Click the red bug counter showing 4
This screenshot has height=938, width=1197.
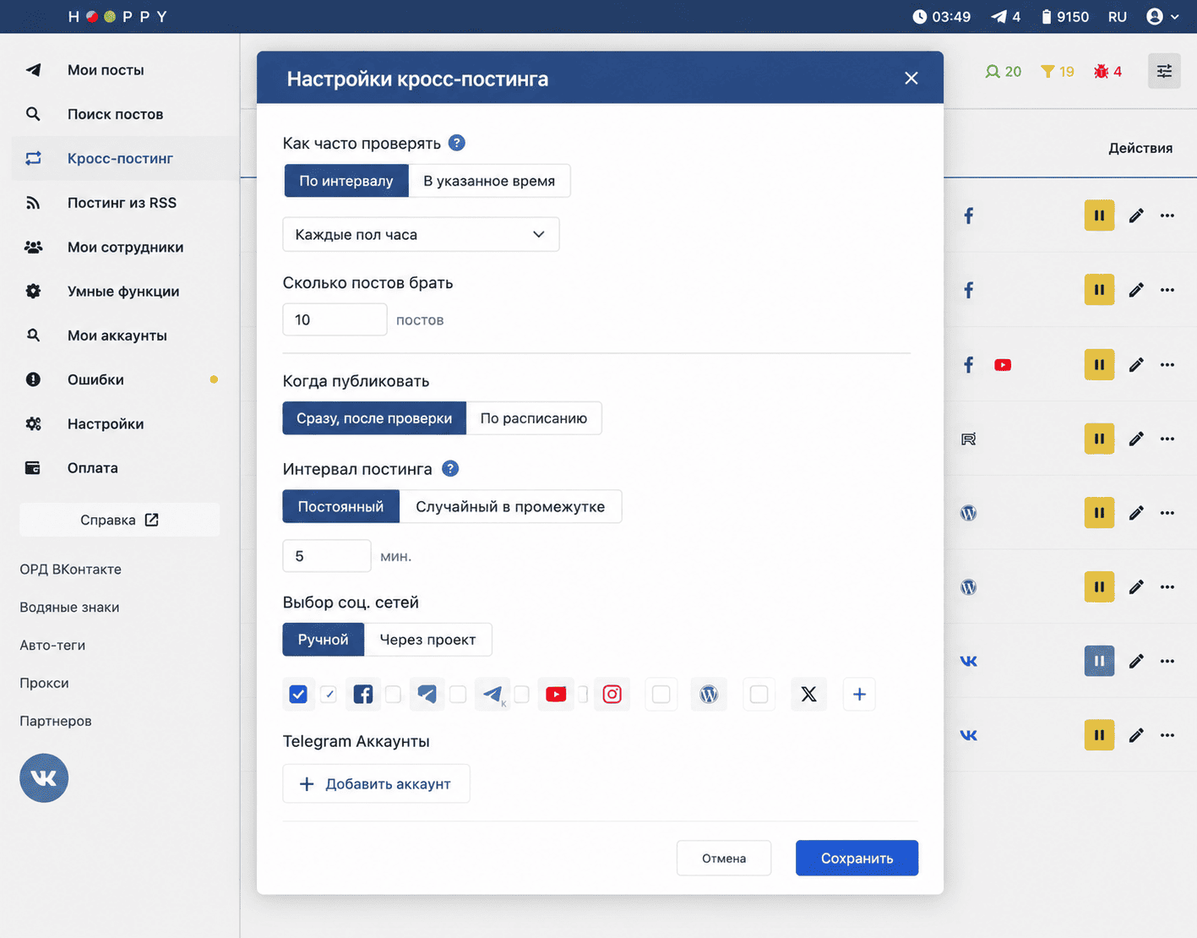tap(1107, 72)
